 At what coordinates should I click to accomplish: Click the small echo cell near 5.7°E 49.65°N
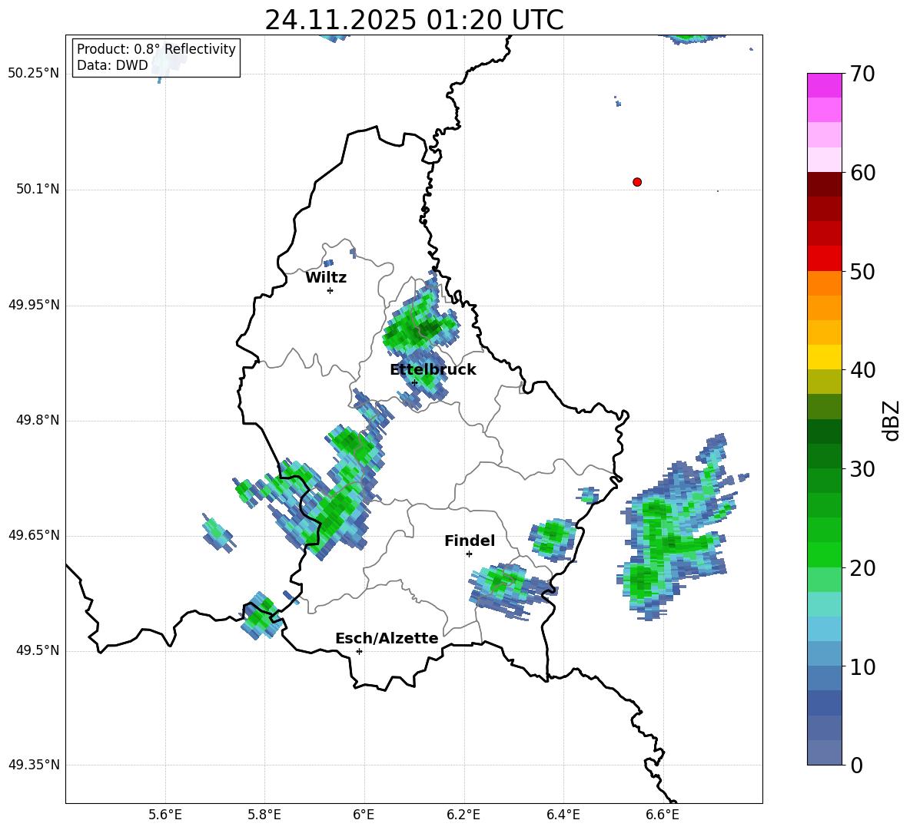(218, 533)
